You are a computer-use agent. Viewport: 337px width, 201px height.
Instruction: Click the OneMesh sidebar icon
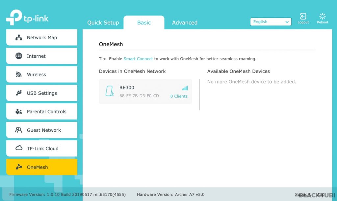(19, 167)
